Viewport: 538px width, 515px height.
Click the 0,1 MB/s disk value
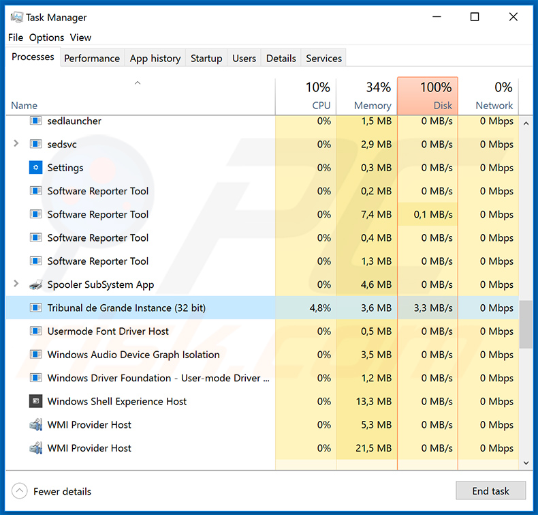tap(433, 214)
